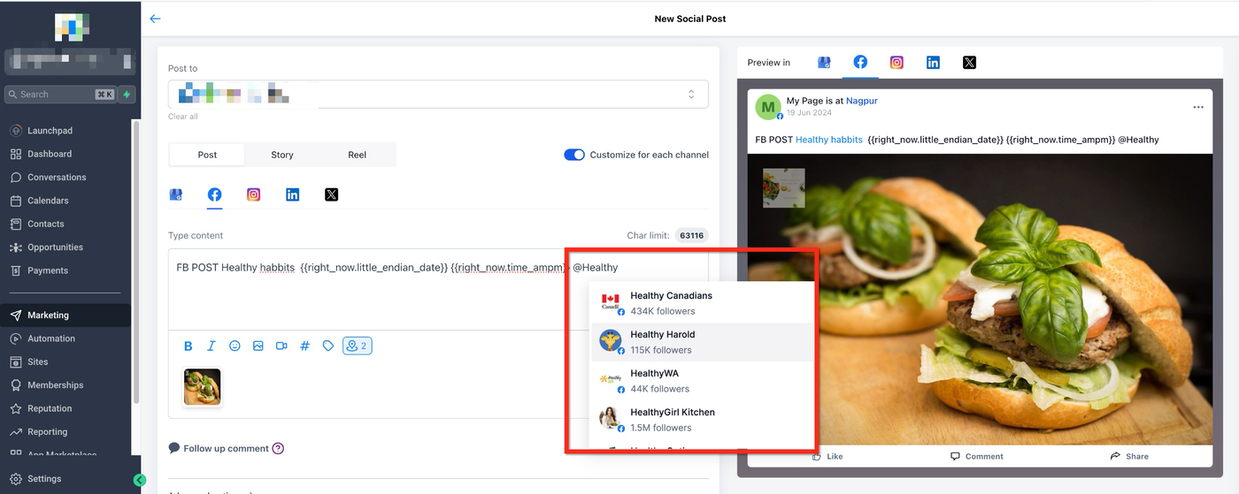The width and height of the screenshot is (1239, 494).
Task: Switch to the Story tab
Action: pyautogui.click(x=282, y=155)
